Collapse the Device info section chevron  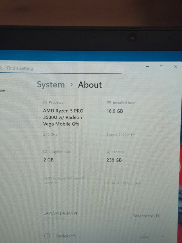click(163, 236)
